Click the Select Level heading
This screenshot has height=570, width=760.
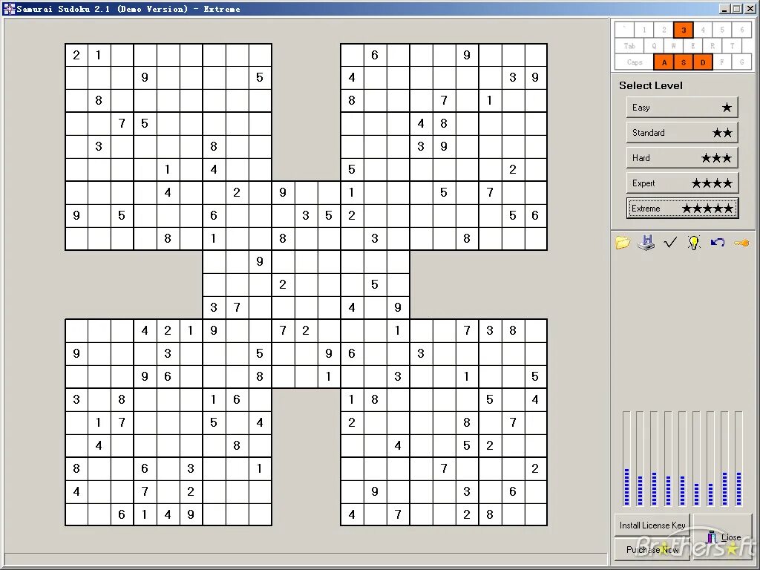click(x=650, y=86)
